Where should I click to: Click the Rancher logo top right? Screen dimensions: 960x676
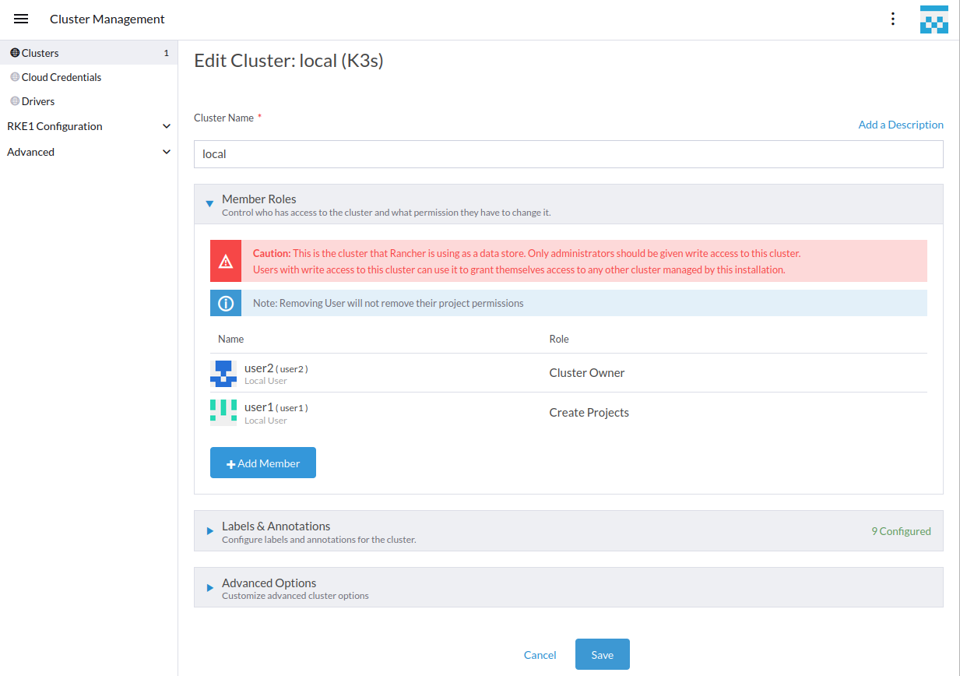(933, 19)
